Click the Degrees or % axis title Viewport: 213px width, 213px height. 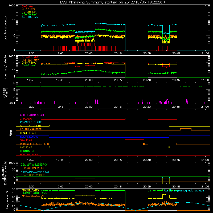[x=7, y=199]
